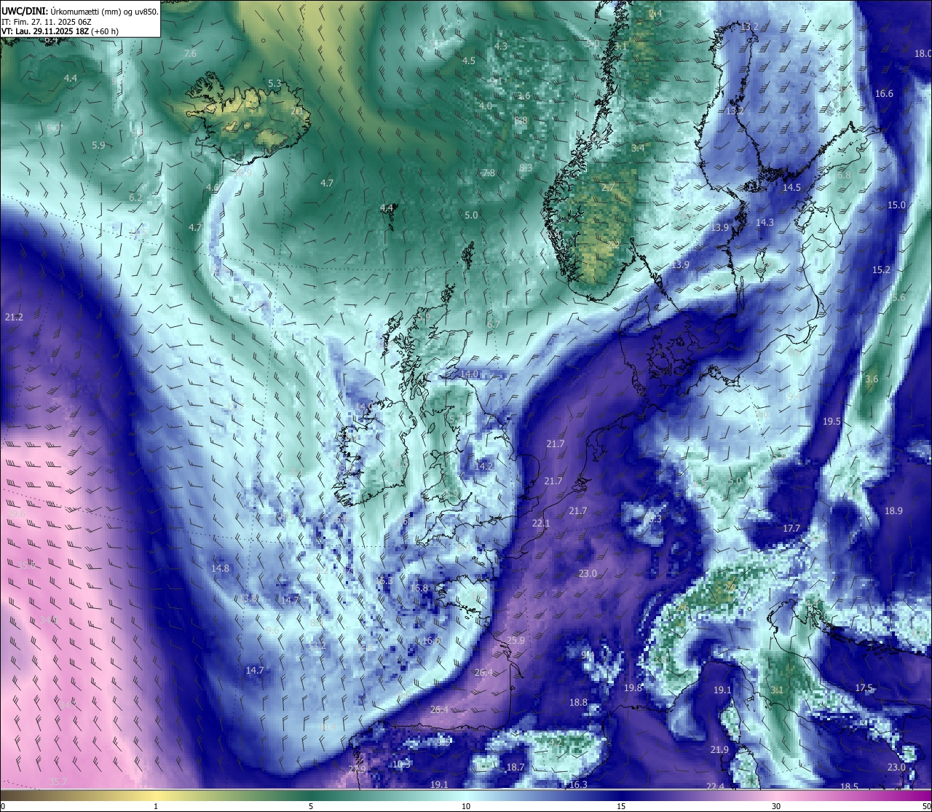The height and width of the screenshot is (812, 932).
Task: Click the 'VT: Lau. 29.11.2025 18Z (+60 h)' line
Action: [60, 31]
